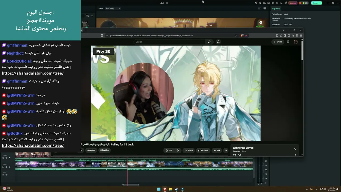Click the compare view icon in Player panel

[259, 8]
